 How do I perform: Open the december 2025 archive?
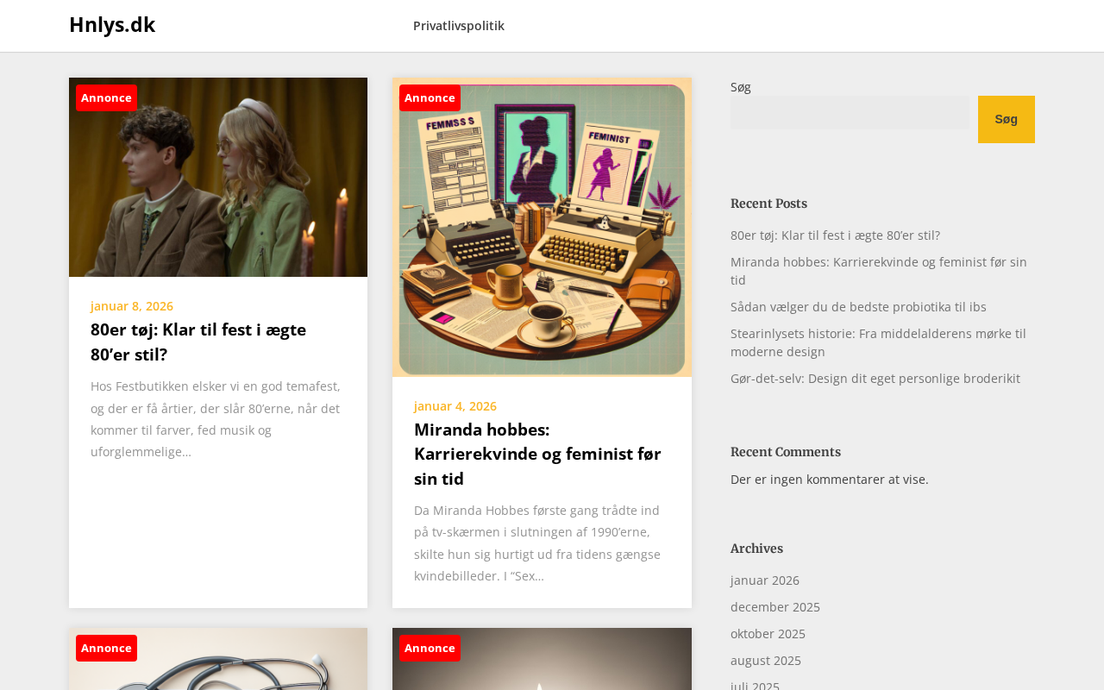[x=775, y=606]
